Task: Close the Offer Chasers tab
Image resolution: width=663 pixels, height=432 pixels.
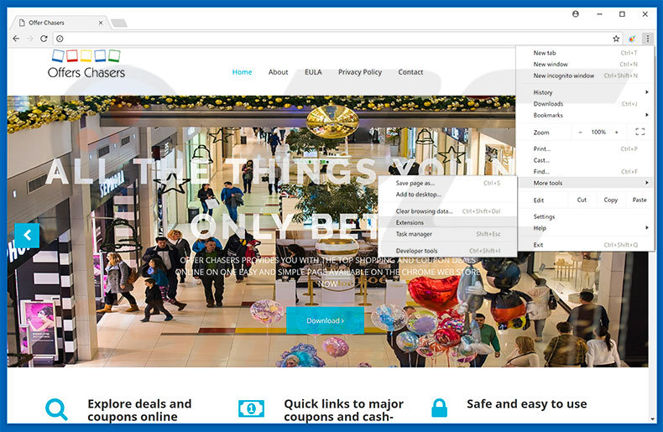Action: pos(101,23)
